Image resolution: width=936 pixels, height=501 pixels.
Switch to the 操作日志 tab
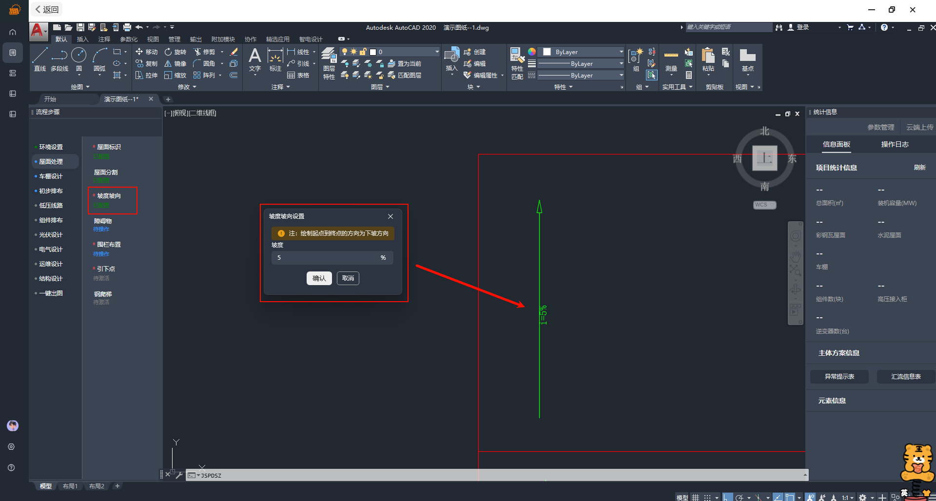click(895, 144)
